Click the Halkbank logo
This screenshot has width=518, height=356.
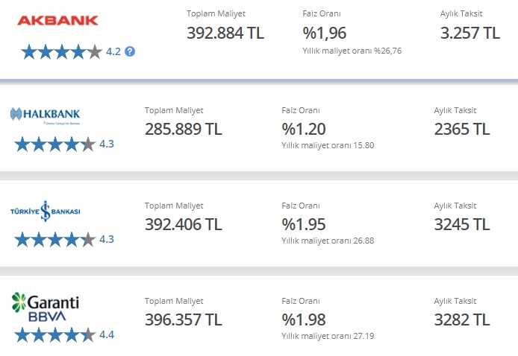[x=46, y=115]
